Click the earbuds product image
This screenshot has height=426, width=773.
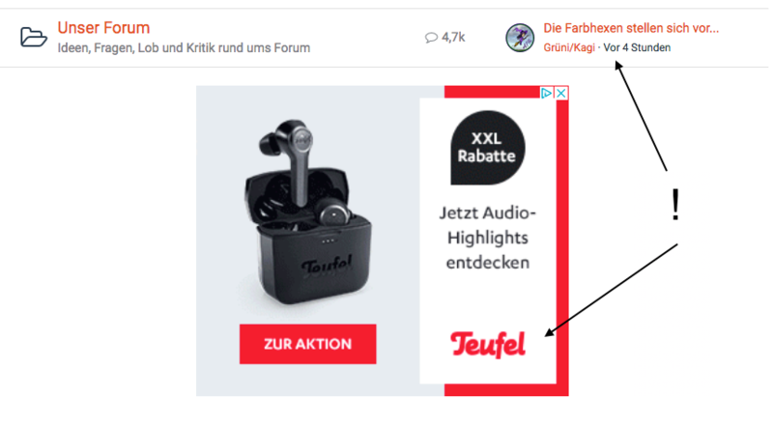(x=308, y=212)
